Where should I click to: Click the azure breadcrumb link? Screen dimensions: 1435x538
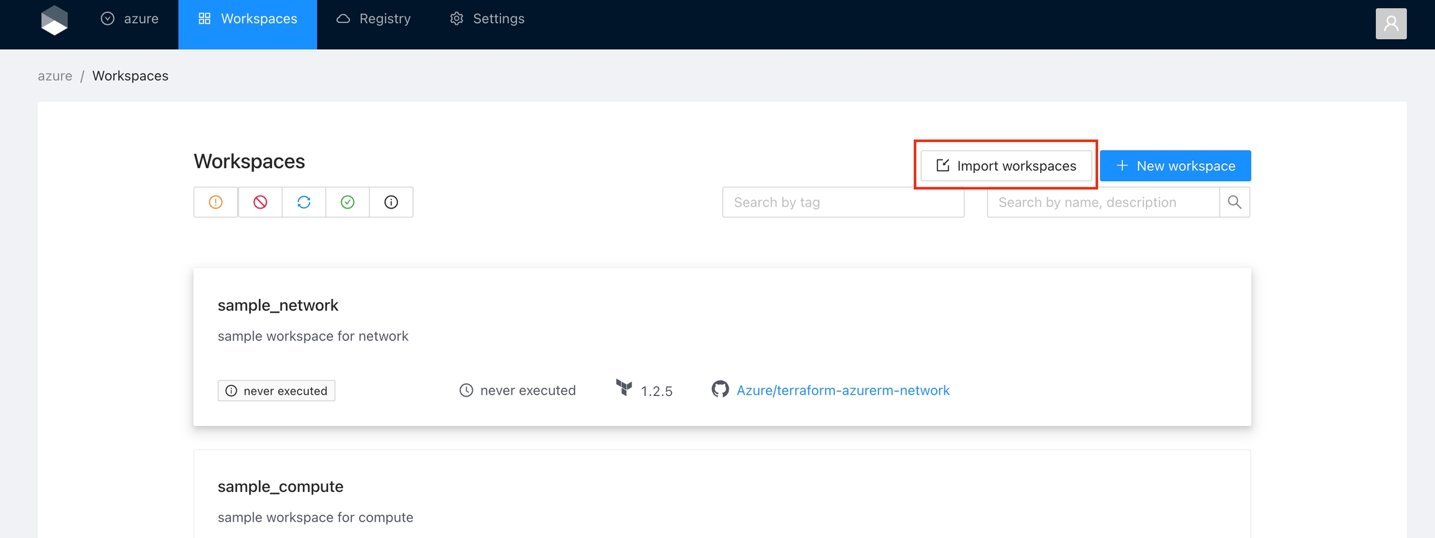(55, 76)
